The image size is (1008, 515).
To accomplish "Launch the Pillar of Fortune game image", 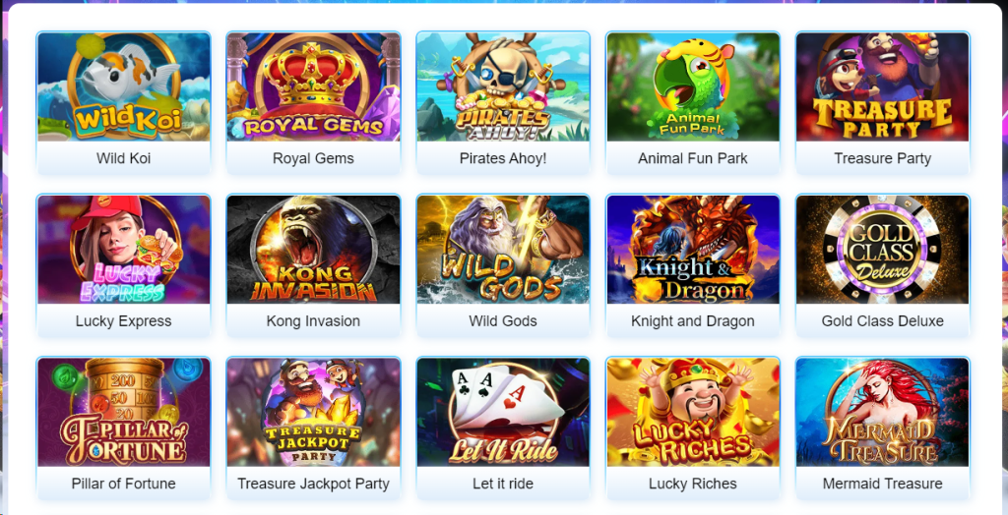I will tap(123, 412).
